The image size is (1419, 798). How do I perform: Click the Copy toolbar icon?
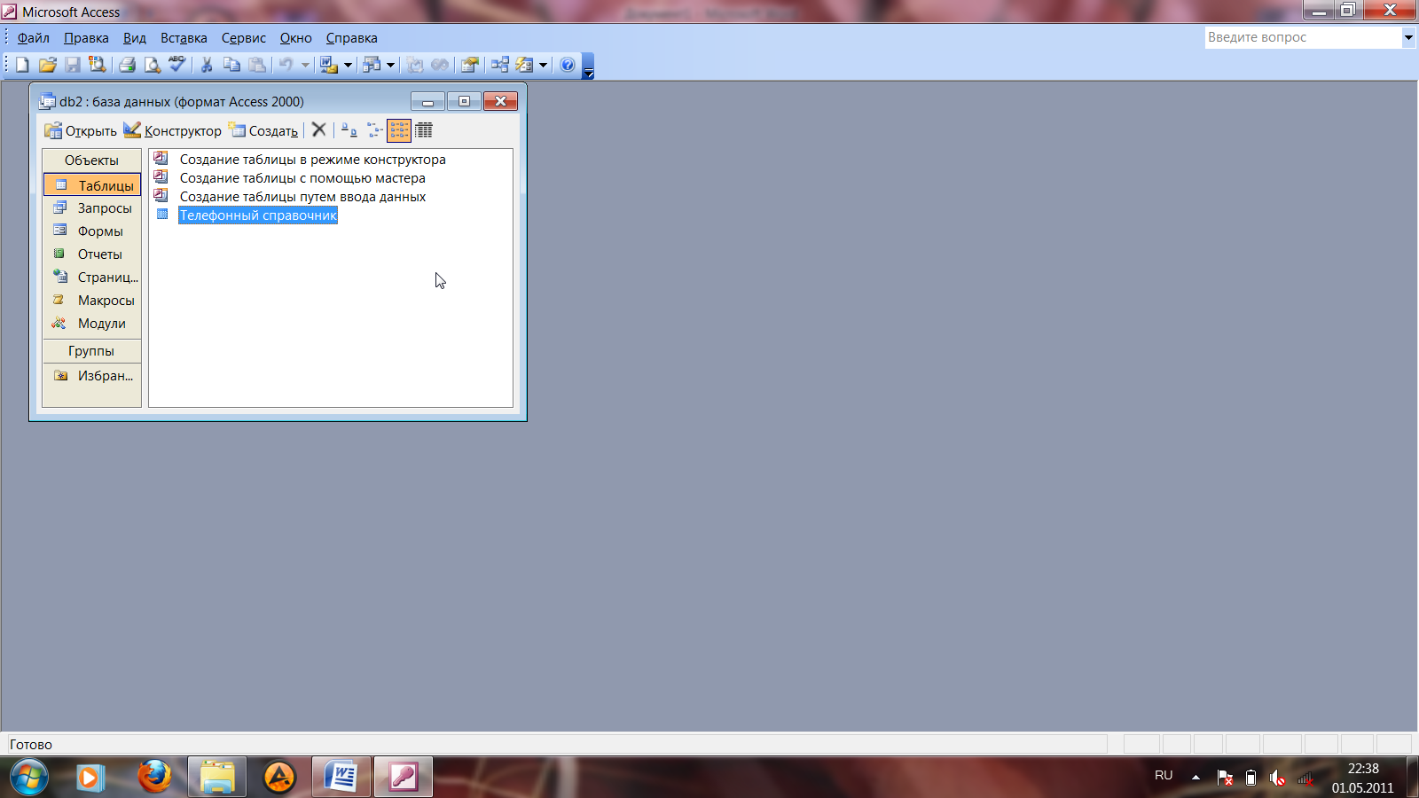(231, 65)
